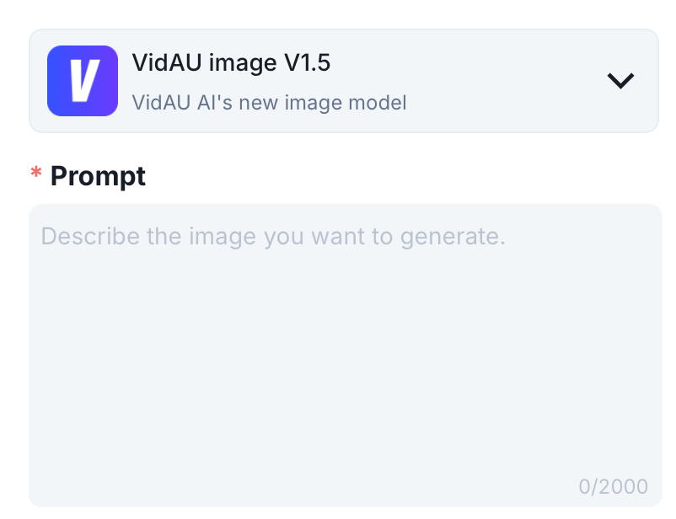Click the placeholder 'Describe the image you want to generate.'
Screen dimensions: 676x519
276,236
